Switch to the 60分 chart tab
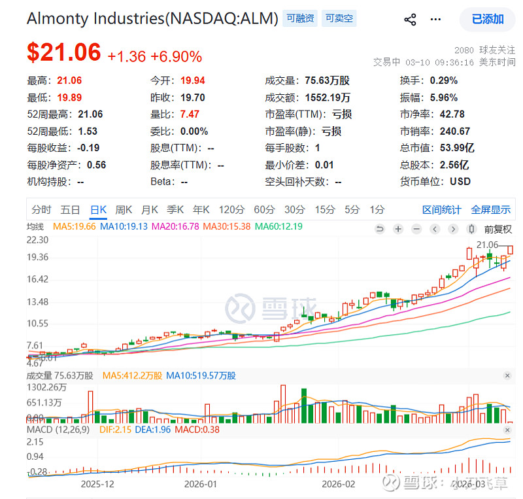This screenshot has width=523, height=499. pos(265,210)
